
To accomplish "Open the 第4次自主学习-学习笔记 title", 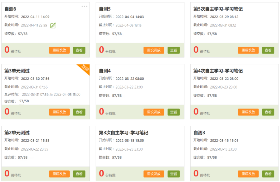I will (x=218, y=71).
